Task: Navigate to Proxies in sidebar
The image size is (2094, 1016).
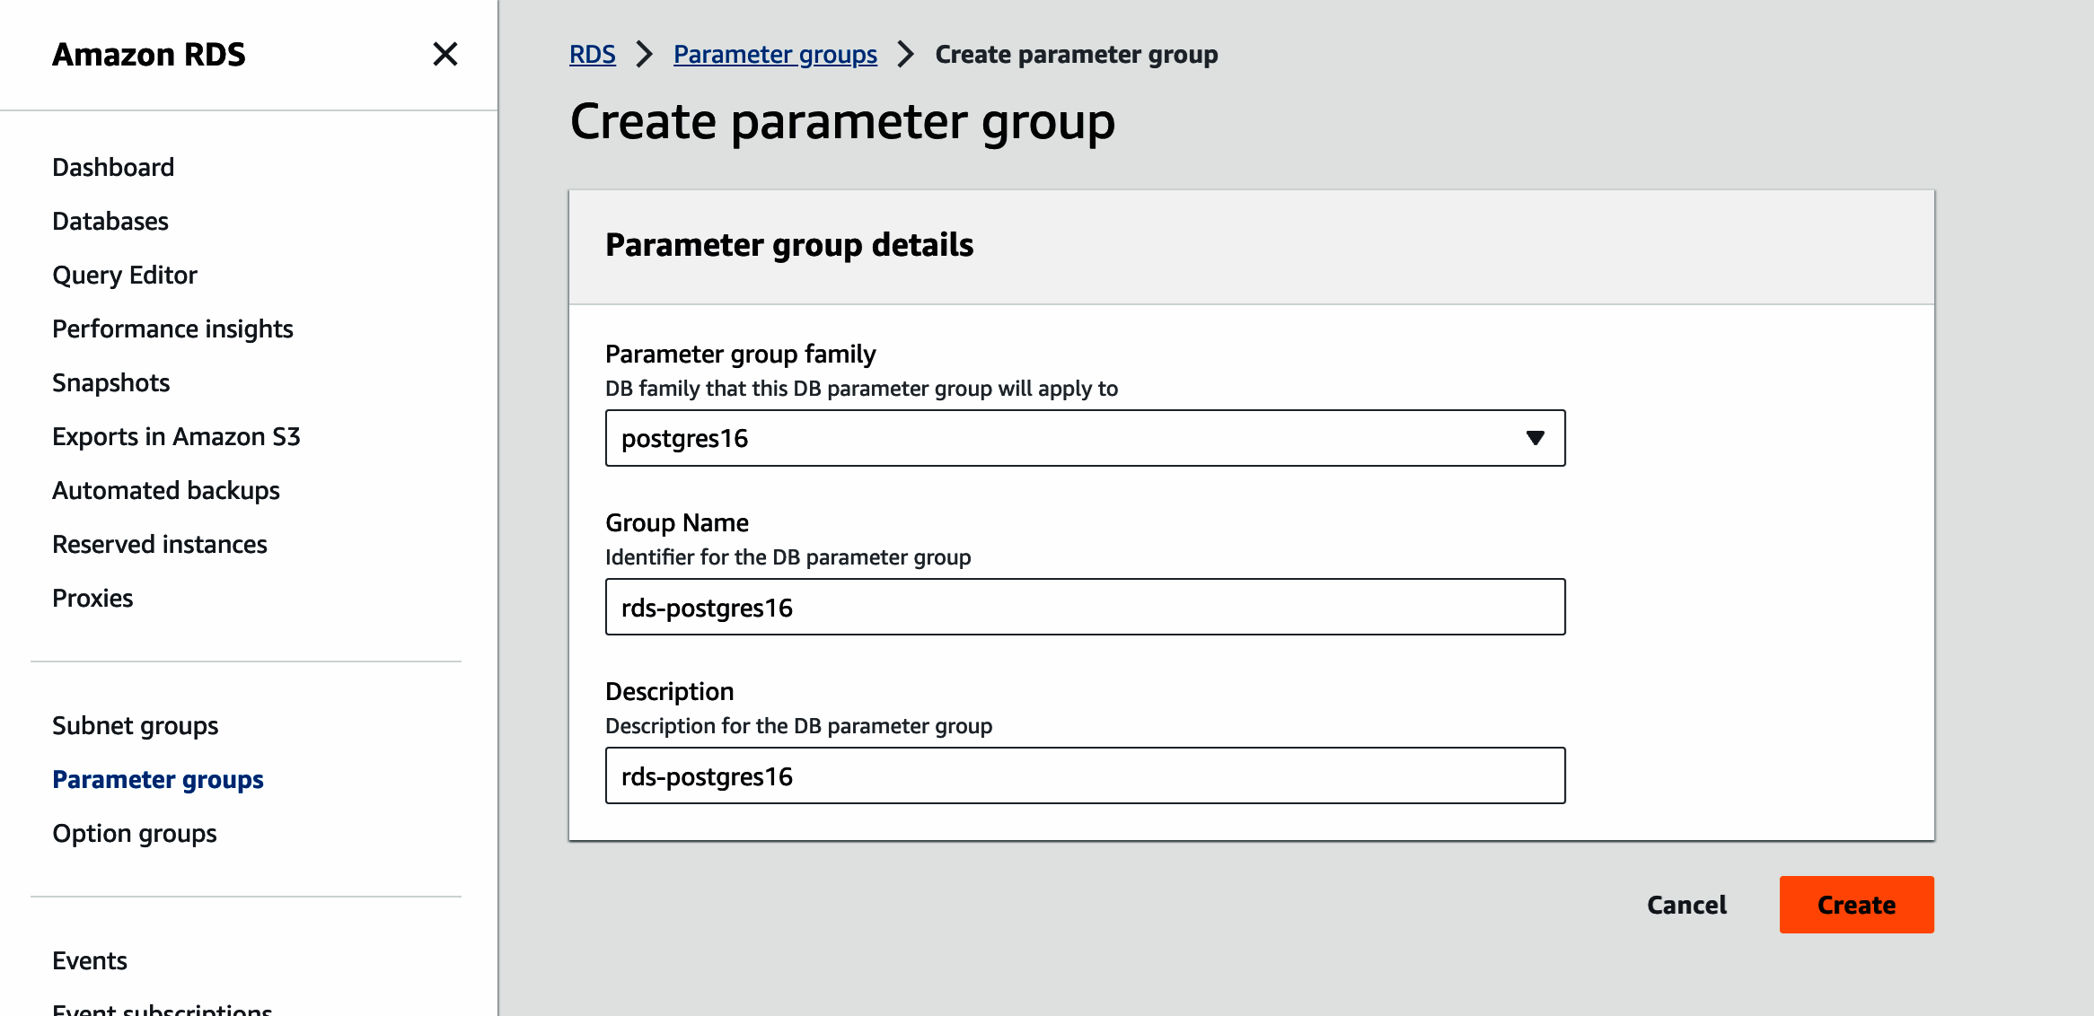Action: tap(92, 598)
